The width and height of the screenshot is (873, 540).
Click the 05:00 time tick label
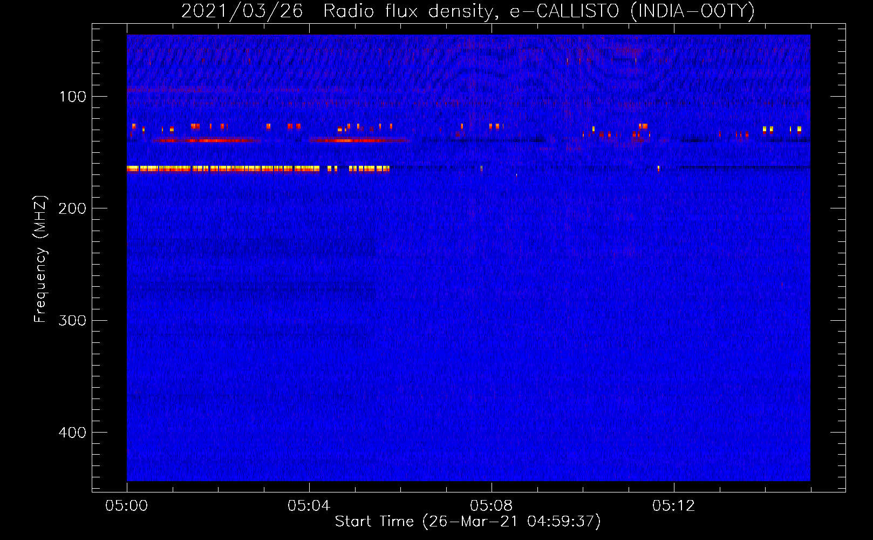[x=126, y=506]
